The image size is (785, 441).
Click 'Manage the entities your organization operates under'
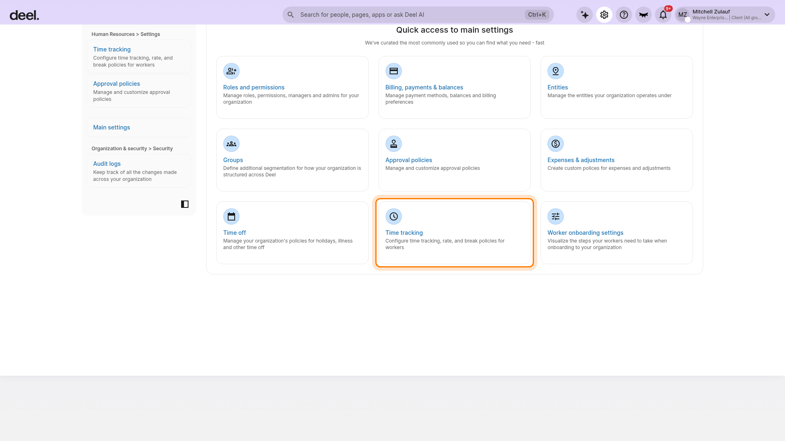click(609, 96)
